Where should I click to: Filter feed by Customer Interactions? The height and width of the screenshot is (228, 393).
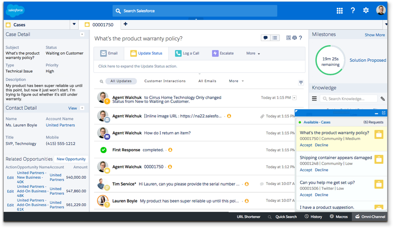point(165,81)
